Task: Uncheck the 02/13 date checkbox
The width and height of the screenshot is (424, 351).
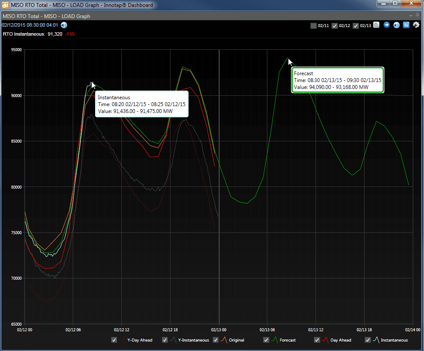Action: (356, 26)
